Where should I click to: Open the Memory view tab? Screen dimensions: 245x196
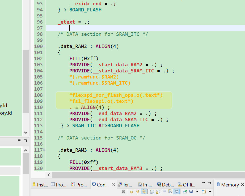tap(228, 185)
